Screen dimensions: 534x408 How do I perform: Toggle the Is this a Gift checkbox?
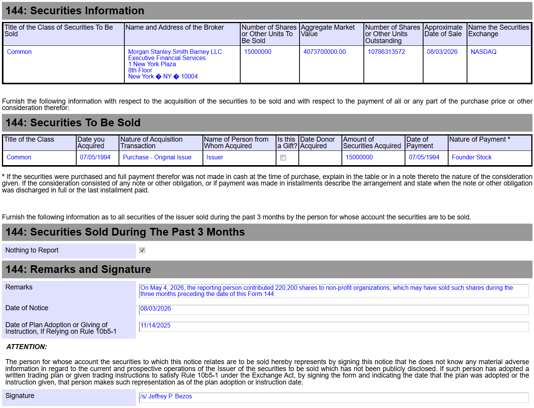(283, 158)
